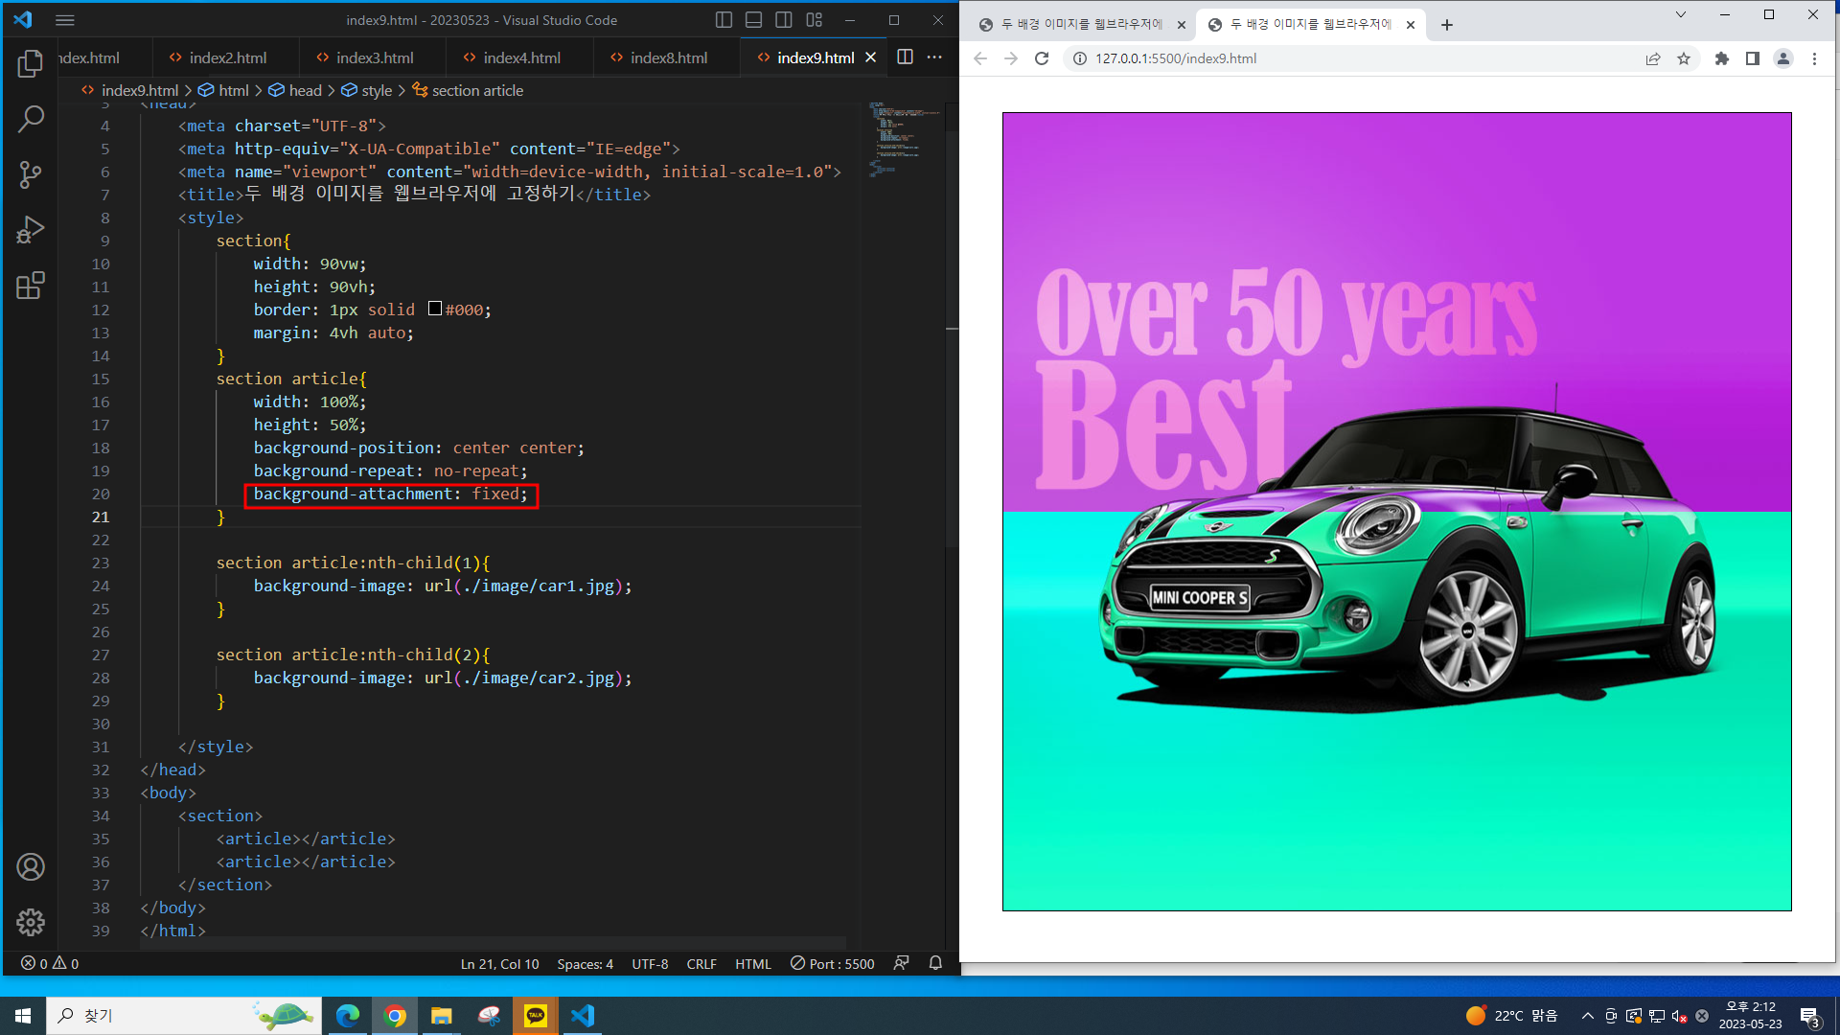Open Chrome tab search chevron
The image size is (1840, 1035).
[1680, 14]
